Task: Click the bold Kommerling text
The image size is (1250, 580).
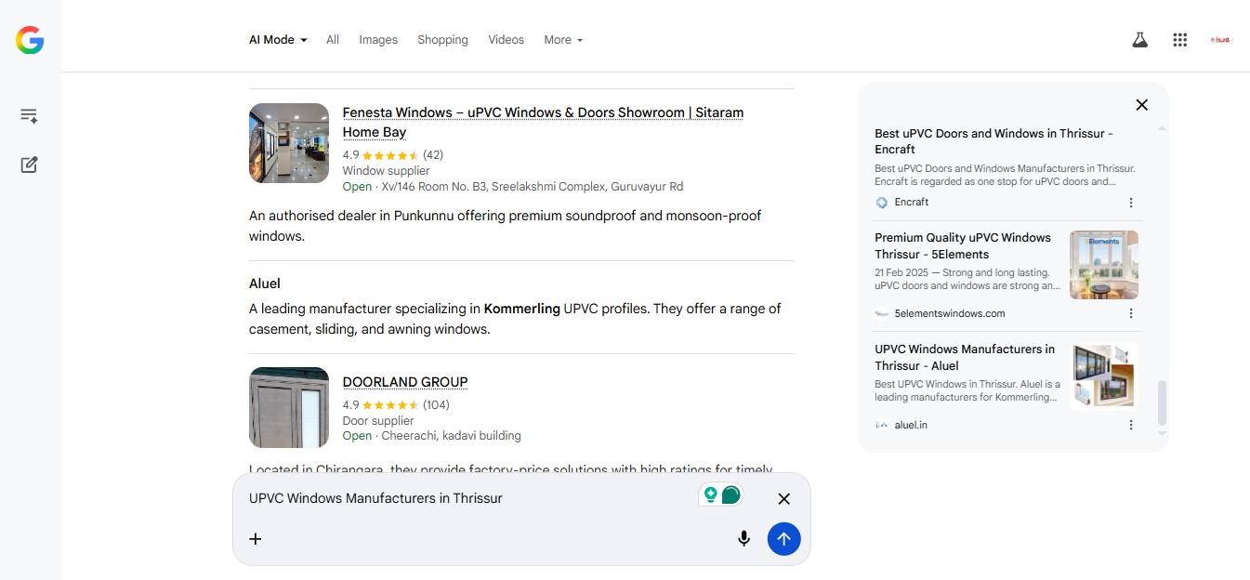Action: [521, 309]
